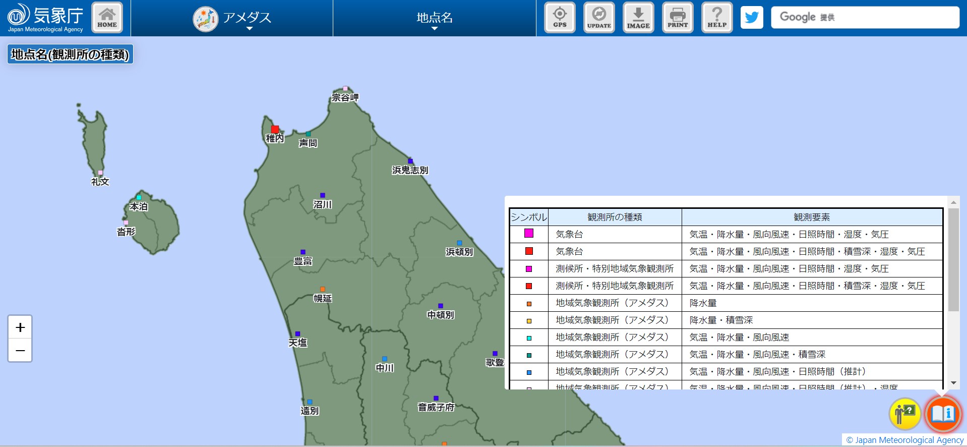
Task: Click the 沓形 station marker
Action: tap(126, 222)
